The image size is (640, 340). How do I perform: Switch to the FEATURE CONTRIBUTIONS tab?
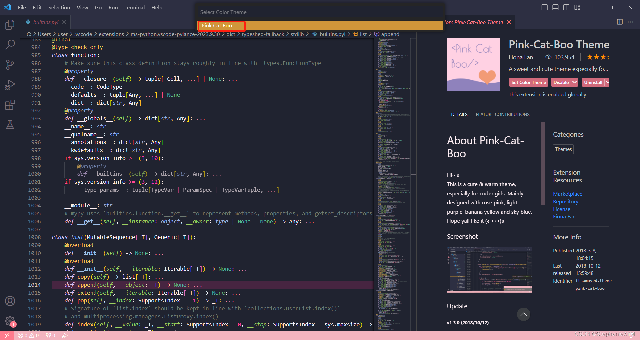[x=503, y=114]
